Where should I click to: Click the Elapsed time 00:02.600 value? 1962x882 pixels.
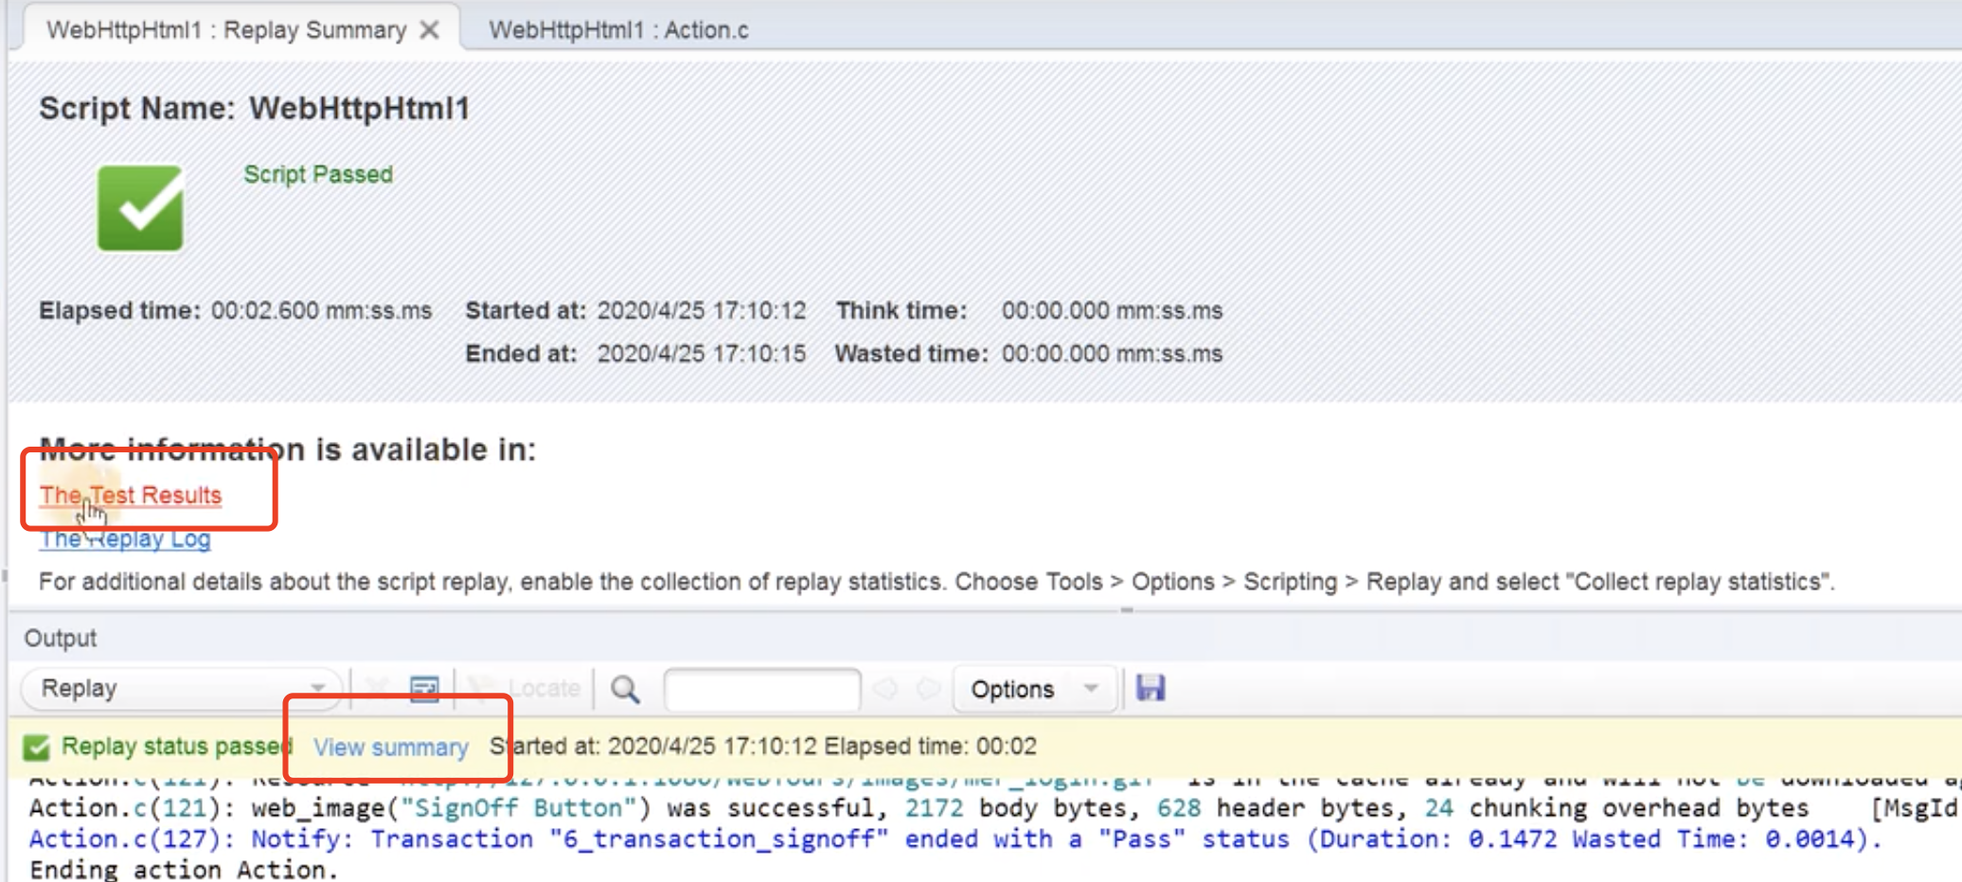pyautogui.click(x=321, y=310)
